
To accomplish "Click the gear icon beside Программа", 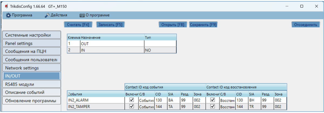I will click(x=8, y=15).
